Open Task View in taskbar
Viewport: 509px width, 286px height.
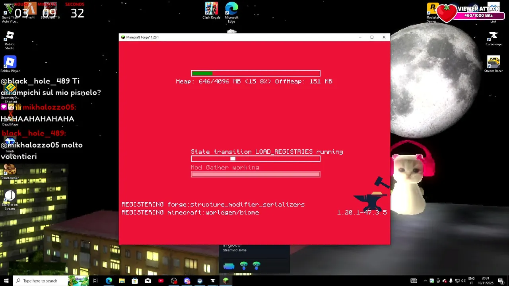(x=95, y=281)
